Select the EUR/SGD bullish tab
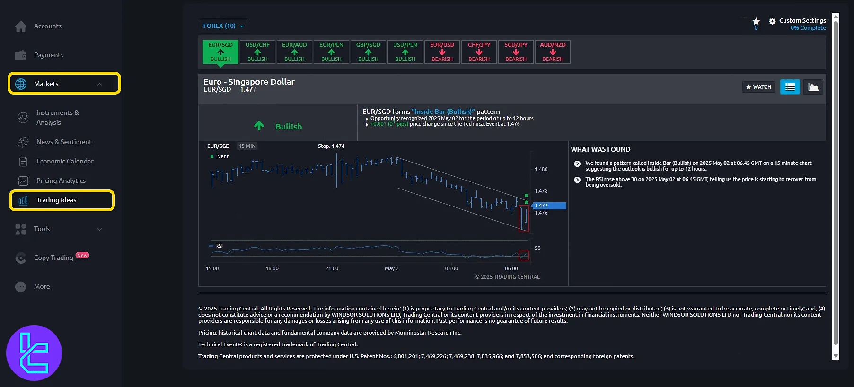Screen dimensions: 854x387 (221, 52)
